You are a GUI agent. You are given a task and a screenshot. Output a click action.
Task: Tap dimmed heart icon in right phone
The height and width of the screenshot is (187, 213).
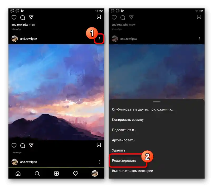point(114,17)
